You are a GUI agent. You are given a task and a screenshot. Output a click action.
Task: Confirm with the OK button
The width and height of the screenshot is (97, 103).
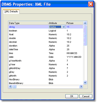click(72, 96)
